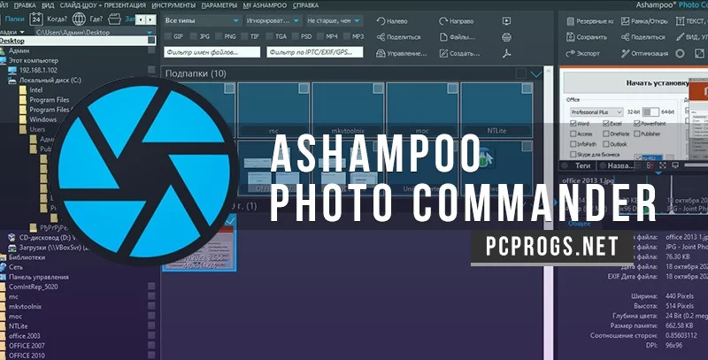708x360 pixels.
Task: Click fullscreen icon below preview image
Action: coord(662,165)
